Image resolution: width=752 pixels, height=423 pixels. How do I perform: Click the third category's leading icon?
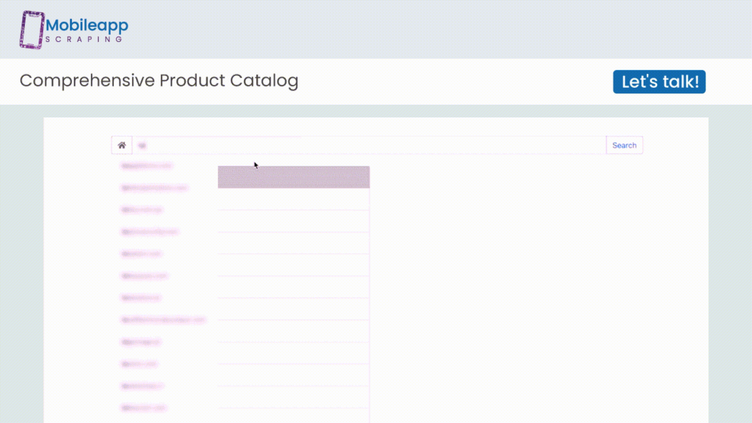point(125,210)
